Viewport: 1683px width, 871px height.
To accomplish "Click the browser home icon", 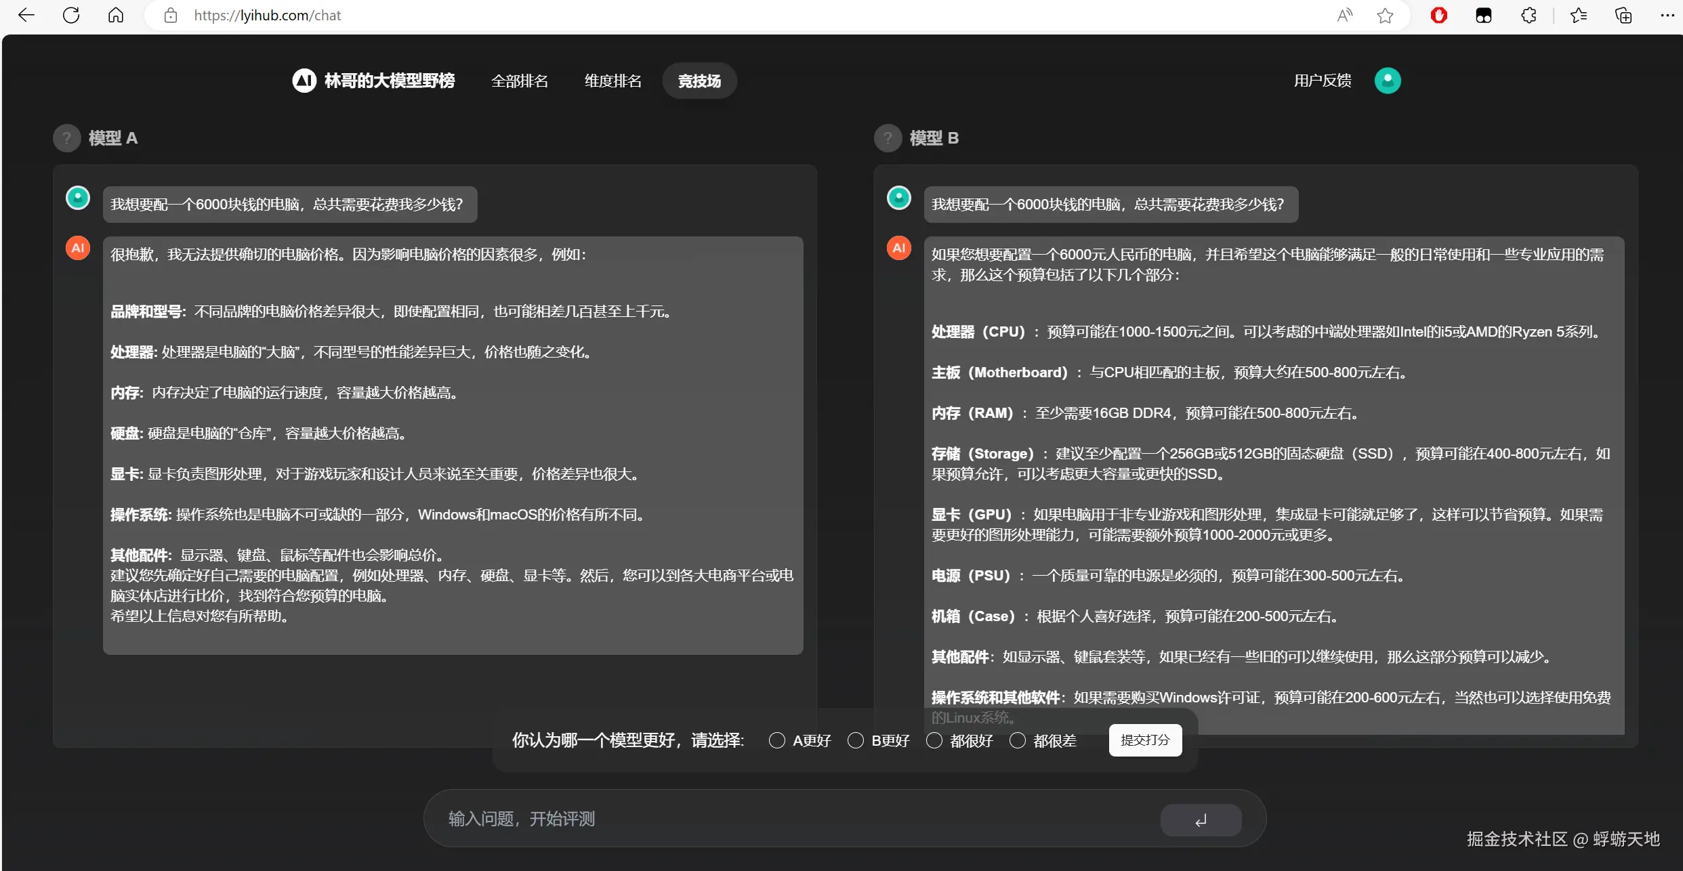I will click(x=116, y=15).
